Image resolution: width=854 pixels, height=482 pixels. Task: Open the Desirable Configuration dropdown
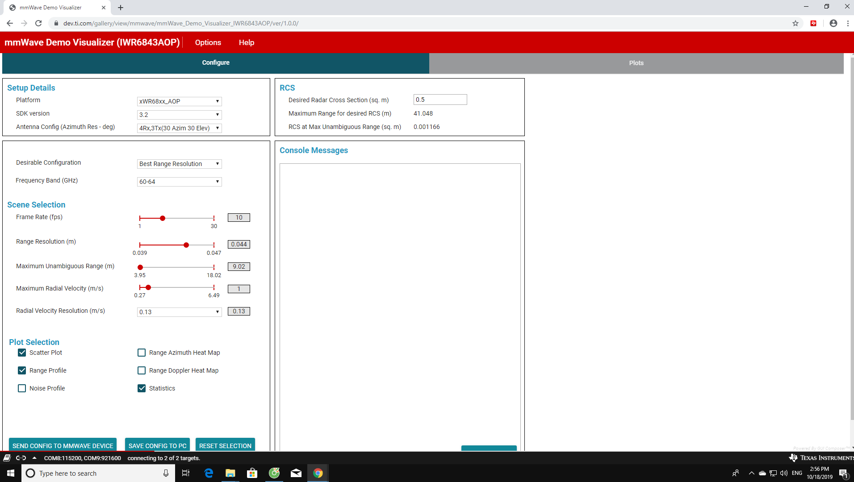click(x=179, y=164)
